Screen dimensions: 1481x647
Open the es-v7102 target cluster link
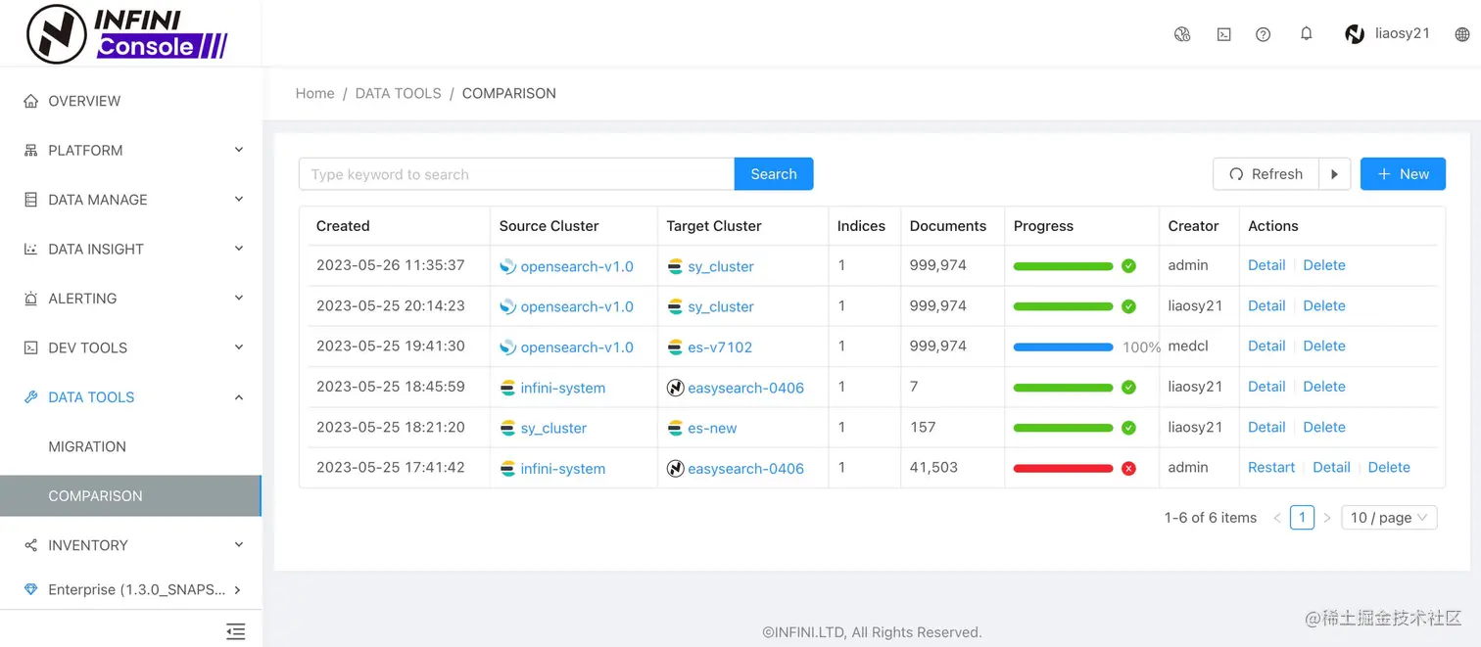pos(720,347)
